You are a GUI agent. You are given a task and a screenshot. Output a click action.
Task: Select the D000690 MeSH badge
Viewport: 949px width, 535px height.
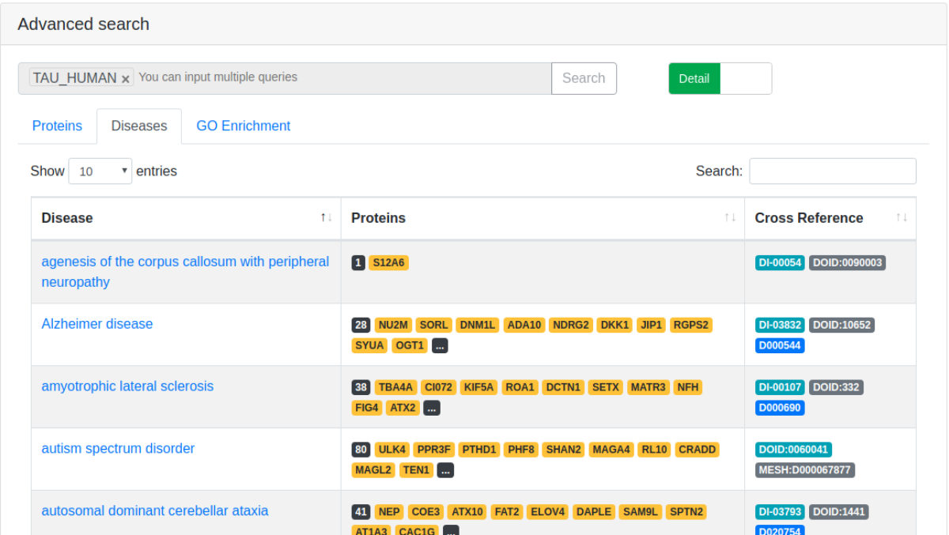click(780, 409)
